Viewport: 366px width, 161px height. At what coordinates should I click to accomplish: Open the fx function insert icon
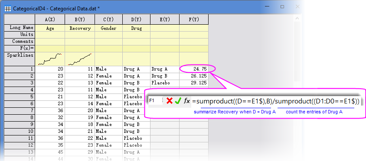tap(187, 101)
